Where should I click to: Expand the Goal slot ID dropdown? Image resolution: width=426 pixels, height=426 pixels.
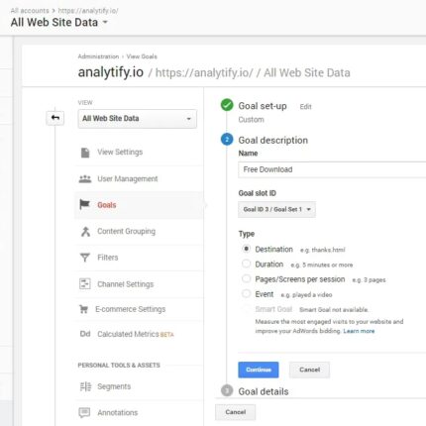tap(276, 209)
